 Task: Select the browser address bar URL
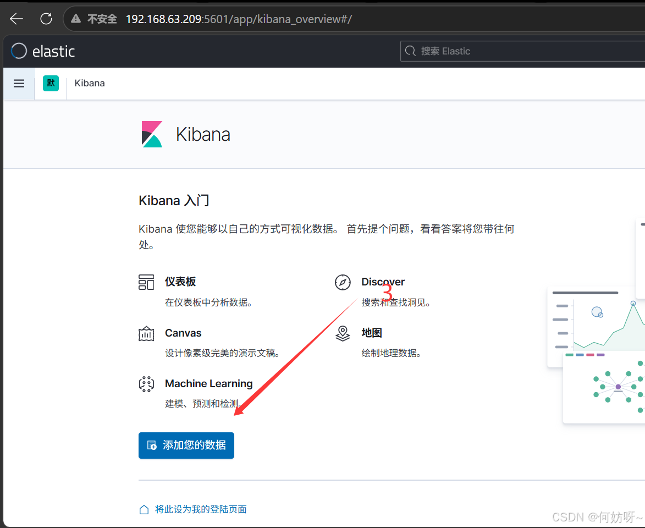[239, 19]
